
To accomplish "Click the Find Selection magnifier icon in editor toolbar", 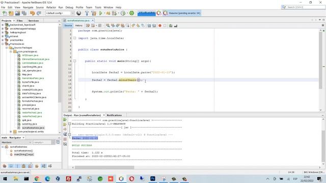I will tap(108, 25).
